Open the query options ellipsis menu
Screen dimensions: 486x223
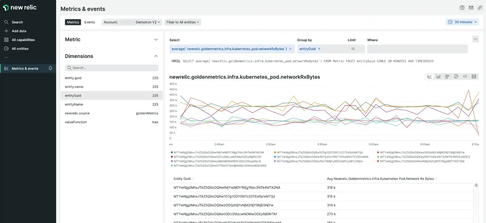coord(475,39)
